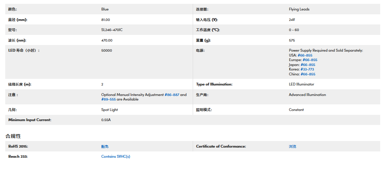The height and width of the screenshot is (171, 383).
Task: Open the Japan power supply #66-855 link
Action: pyautogui.click(x=308, y=65)
